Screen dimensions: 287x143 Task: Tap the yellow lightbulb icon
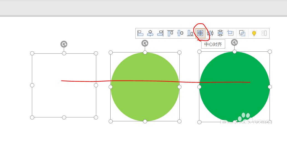pyautogui.click(x=254, y=33)
